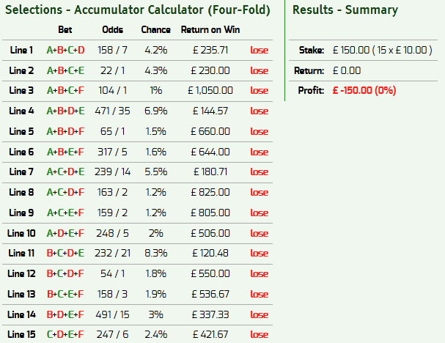Select the A+B+C+E bet combination

65,70
